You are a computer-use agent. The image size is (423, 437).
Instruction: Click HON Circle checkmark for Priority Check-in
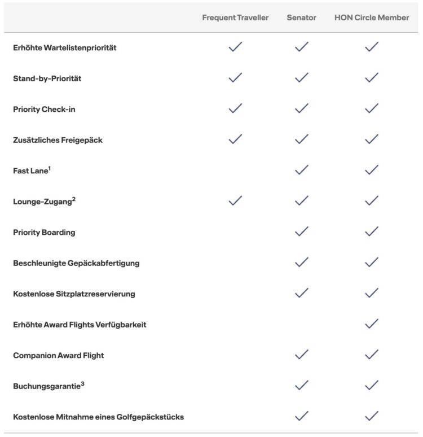372,108
